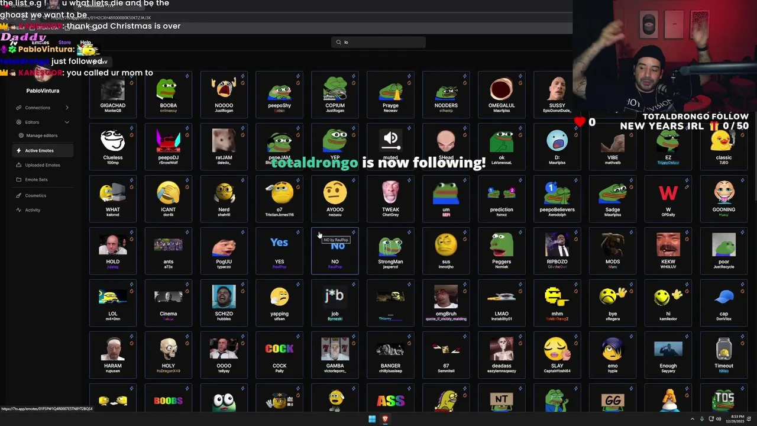The width and height of the screenshot is (757, 426).
Task: Open the PogUU emote card
Action: (224, 250)
